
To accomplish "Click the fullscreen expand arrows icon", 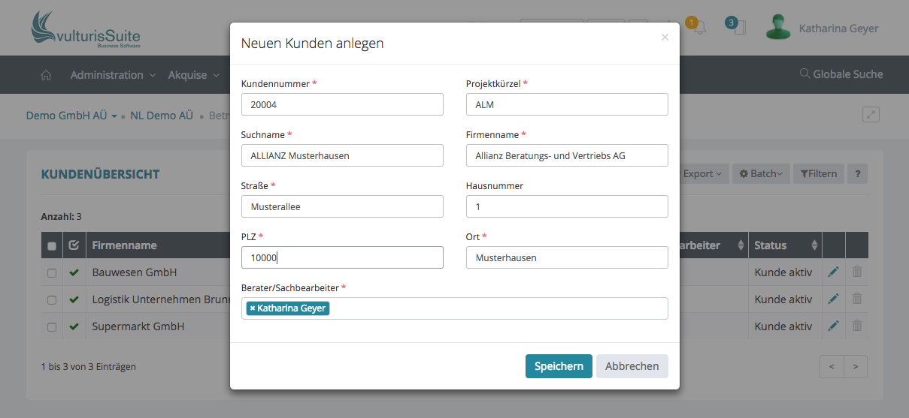I will (871, 115).
